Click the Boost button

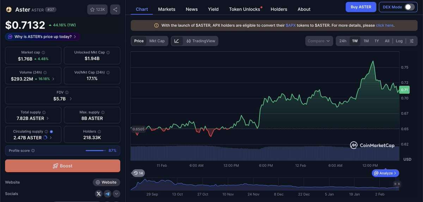(x=62, y=166)
